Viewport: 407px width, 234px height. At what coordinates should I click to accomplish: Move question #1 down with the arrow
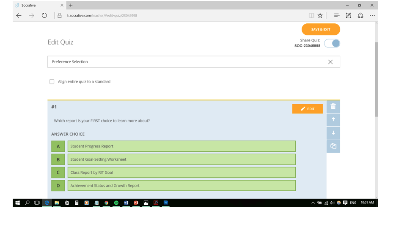(x=333, y=133)
